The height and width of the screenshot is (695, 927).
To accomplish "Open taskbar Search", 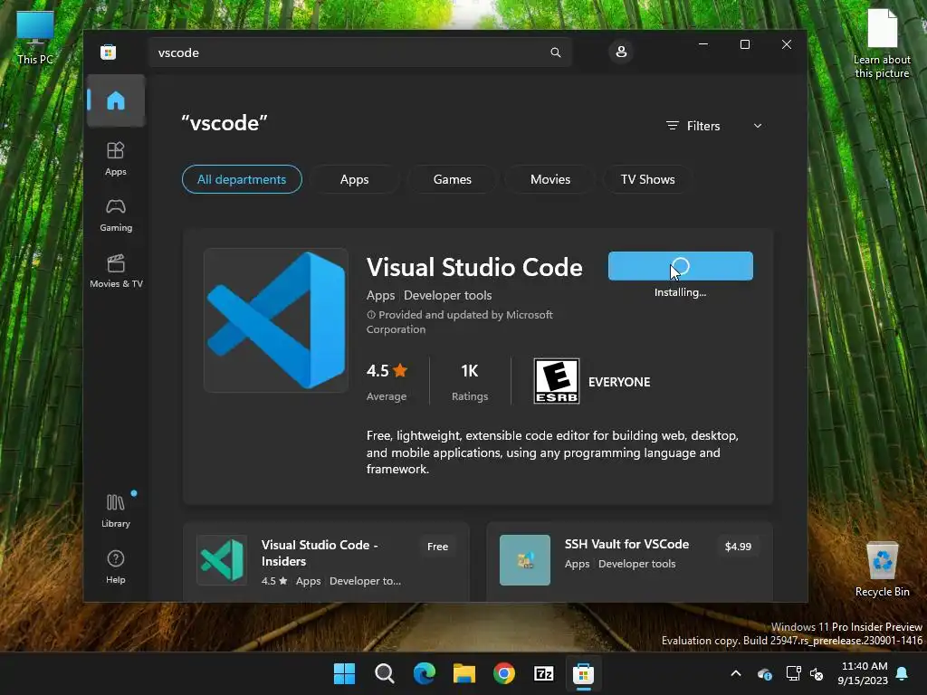I will point(384,673).
